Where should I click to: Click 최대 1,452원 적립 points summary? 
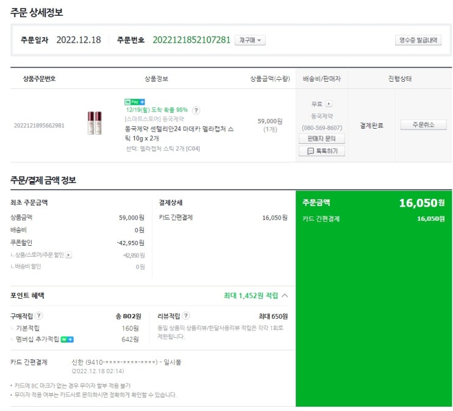click(x=251, y=296)
